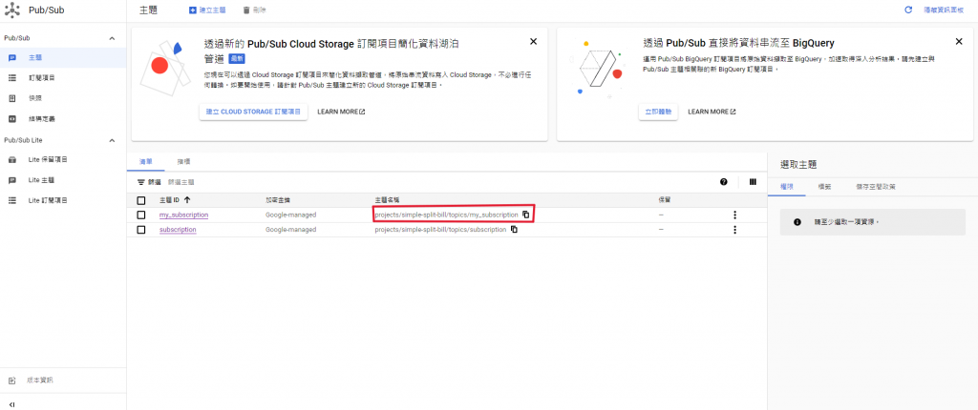The width and height of the screenshot is (978, 410).
Task: Select the 權限 tab in the info panel
Action: coord(787,186)
